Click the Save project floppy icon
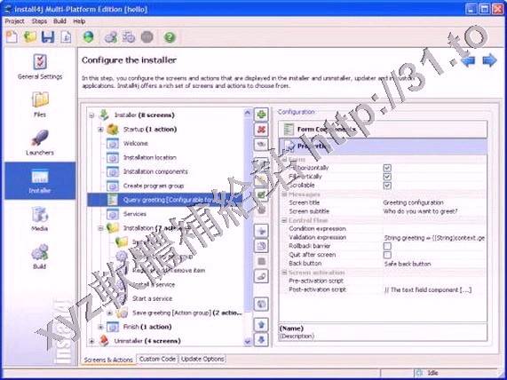Screen dimensions: 507x380 click(48, 37)
